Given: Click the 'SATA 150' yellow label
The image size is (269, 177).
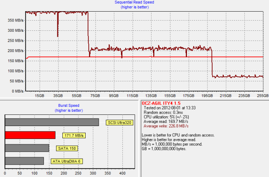Looking at the screenshot, I should 67,148.
